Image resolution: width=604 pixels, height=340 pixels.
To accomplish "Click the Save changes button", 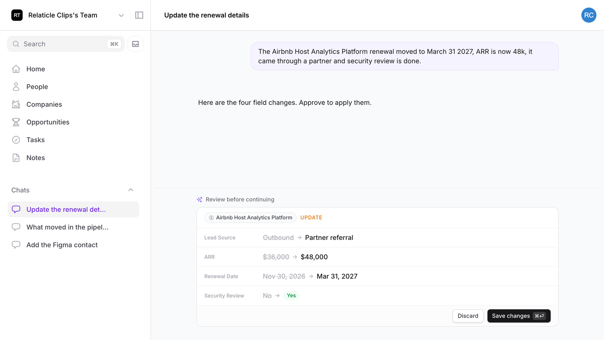I will coord(519,316).
